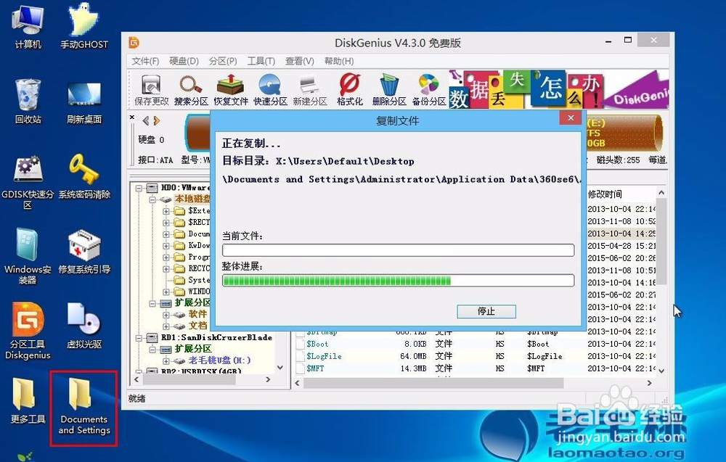
Task: Click 快速分区 toolbar icon
Action: [x=270, y=90]
